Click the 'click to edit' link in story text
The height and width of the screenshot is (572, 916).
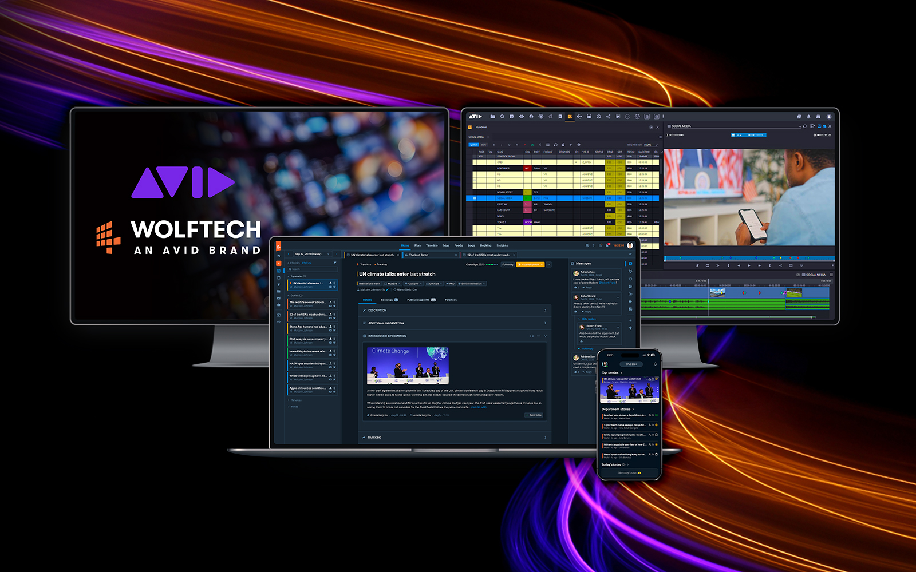coord(479,407)
